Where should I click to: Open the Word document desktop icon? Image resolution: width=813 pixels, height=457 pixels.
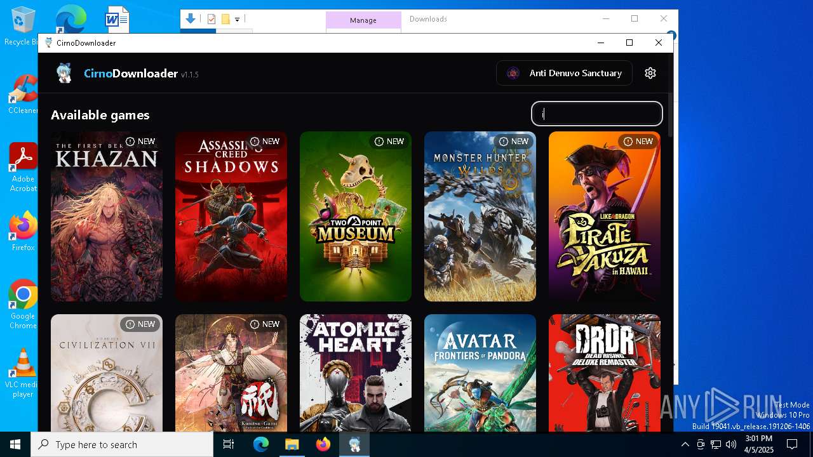(117, 20)
